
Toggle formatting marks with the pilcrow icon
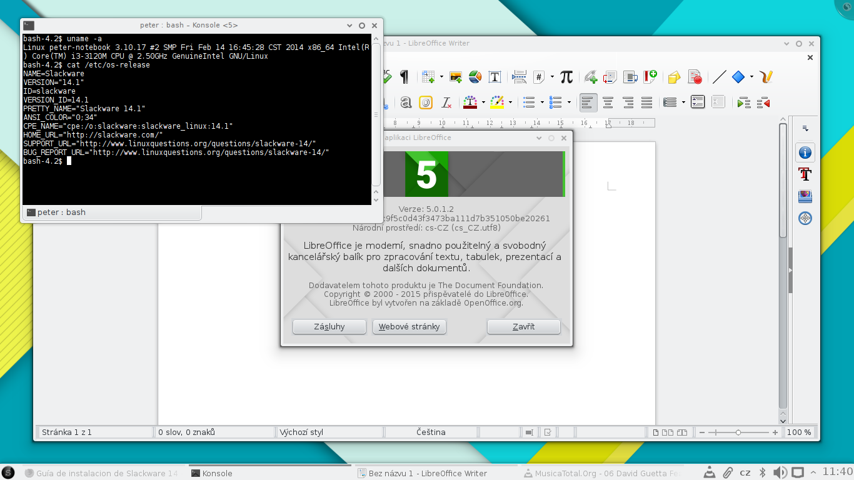click(404, 77)
